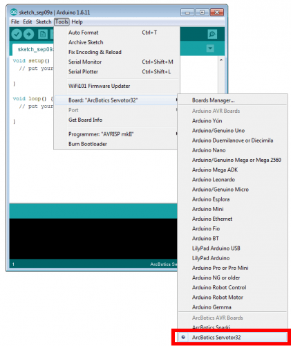Open the Help menu
Viewport: 291px width, 346px height.
(x=77, y=21)
